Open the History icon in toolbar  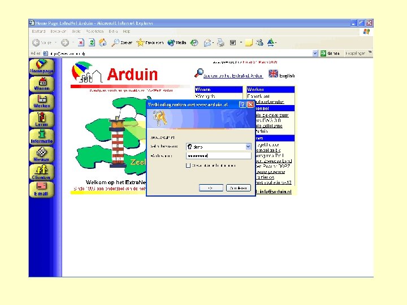194,42
